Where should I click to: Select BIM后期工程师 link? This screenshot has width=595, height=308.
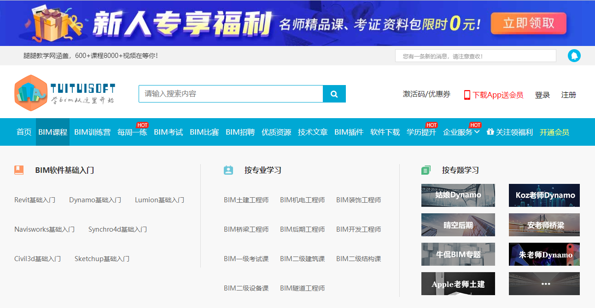(302, 229)
